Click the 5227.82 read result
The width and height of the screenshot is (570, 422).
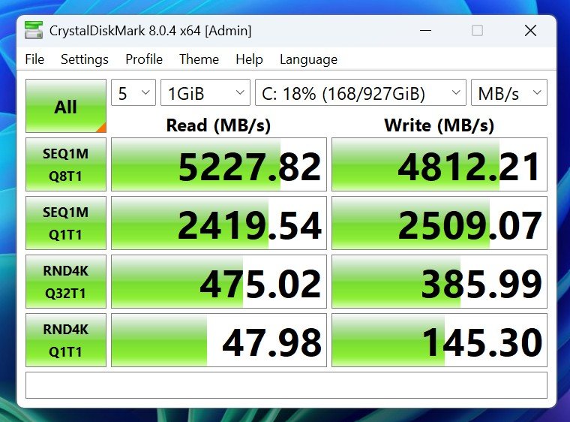(x=219, y=164)
